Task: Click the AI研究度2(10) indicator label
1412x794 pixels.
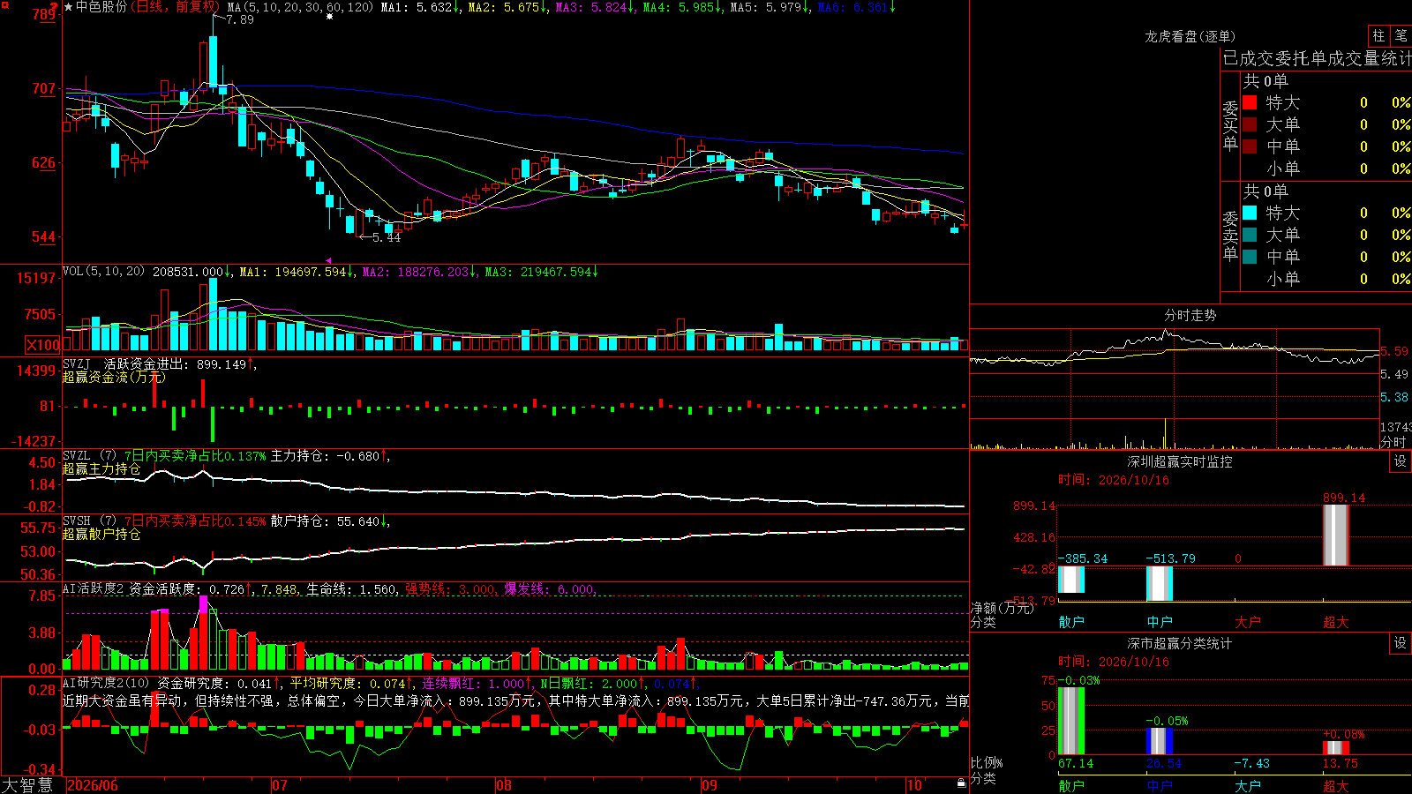Action: pos(106,683)
